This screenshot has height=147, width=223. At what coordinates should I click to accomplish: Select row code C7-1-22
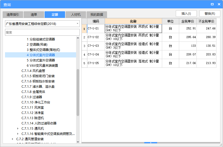tap(93, 37)
